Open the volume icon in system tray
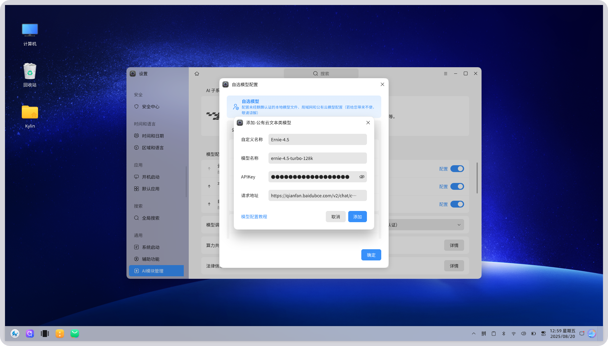 524,334
